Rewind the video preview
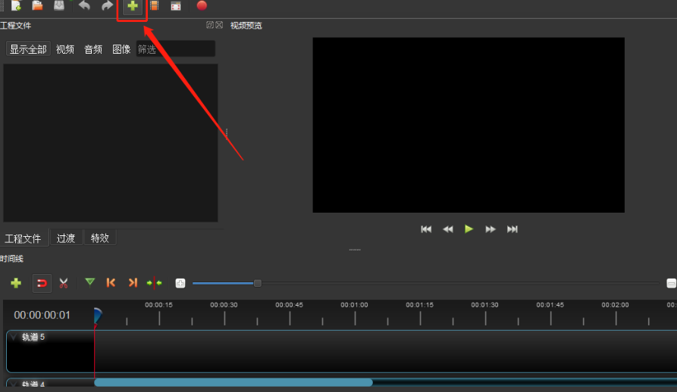Image resolution: width=677 pixels, height=392 pixels. point(448,229)
